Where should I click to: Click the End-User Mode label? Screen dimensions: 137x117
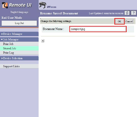12,18
